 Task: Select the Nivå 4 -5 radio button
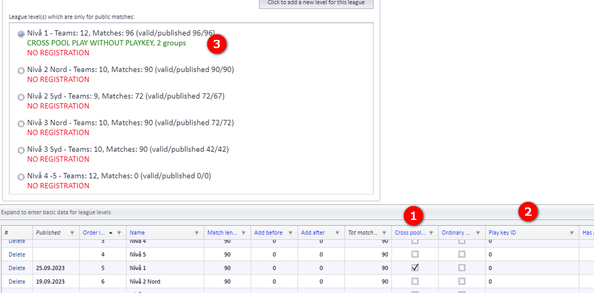[x=21, y=177]
